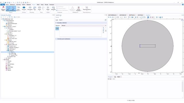Switch to the Results ribbon tab
The height and width of the screenshot is (103, 184).
[x=46, y=5]
